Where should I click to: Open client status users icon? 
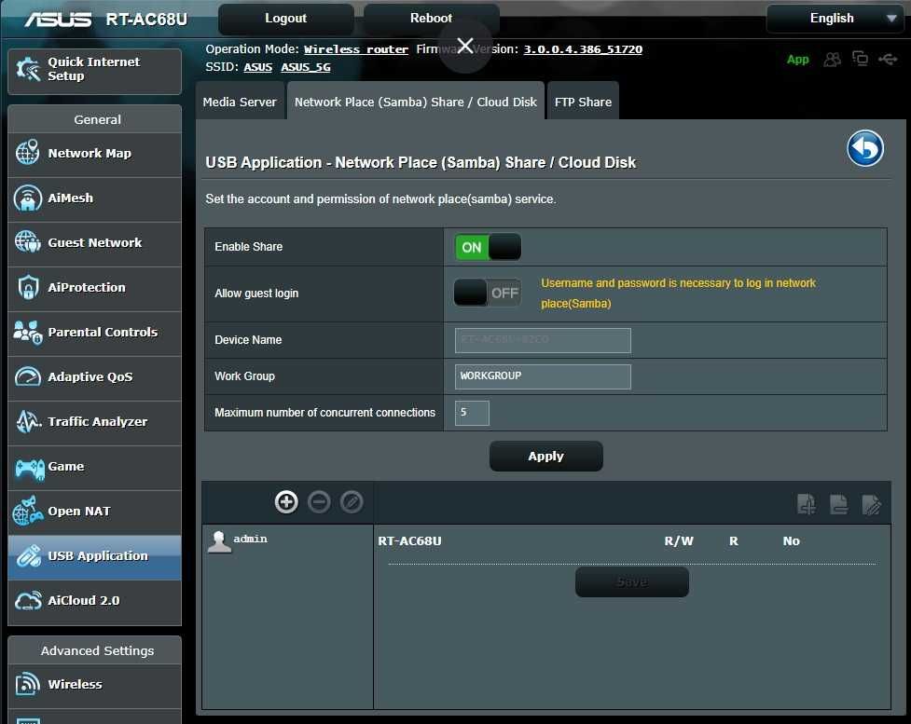point(832,60)
